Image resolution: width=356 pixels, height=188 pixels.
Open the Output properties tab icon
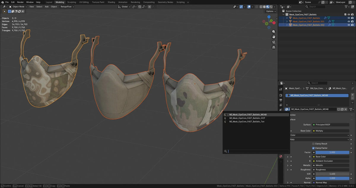point(281,100)
